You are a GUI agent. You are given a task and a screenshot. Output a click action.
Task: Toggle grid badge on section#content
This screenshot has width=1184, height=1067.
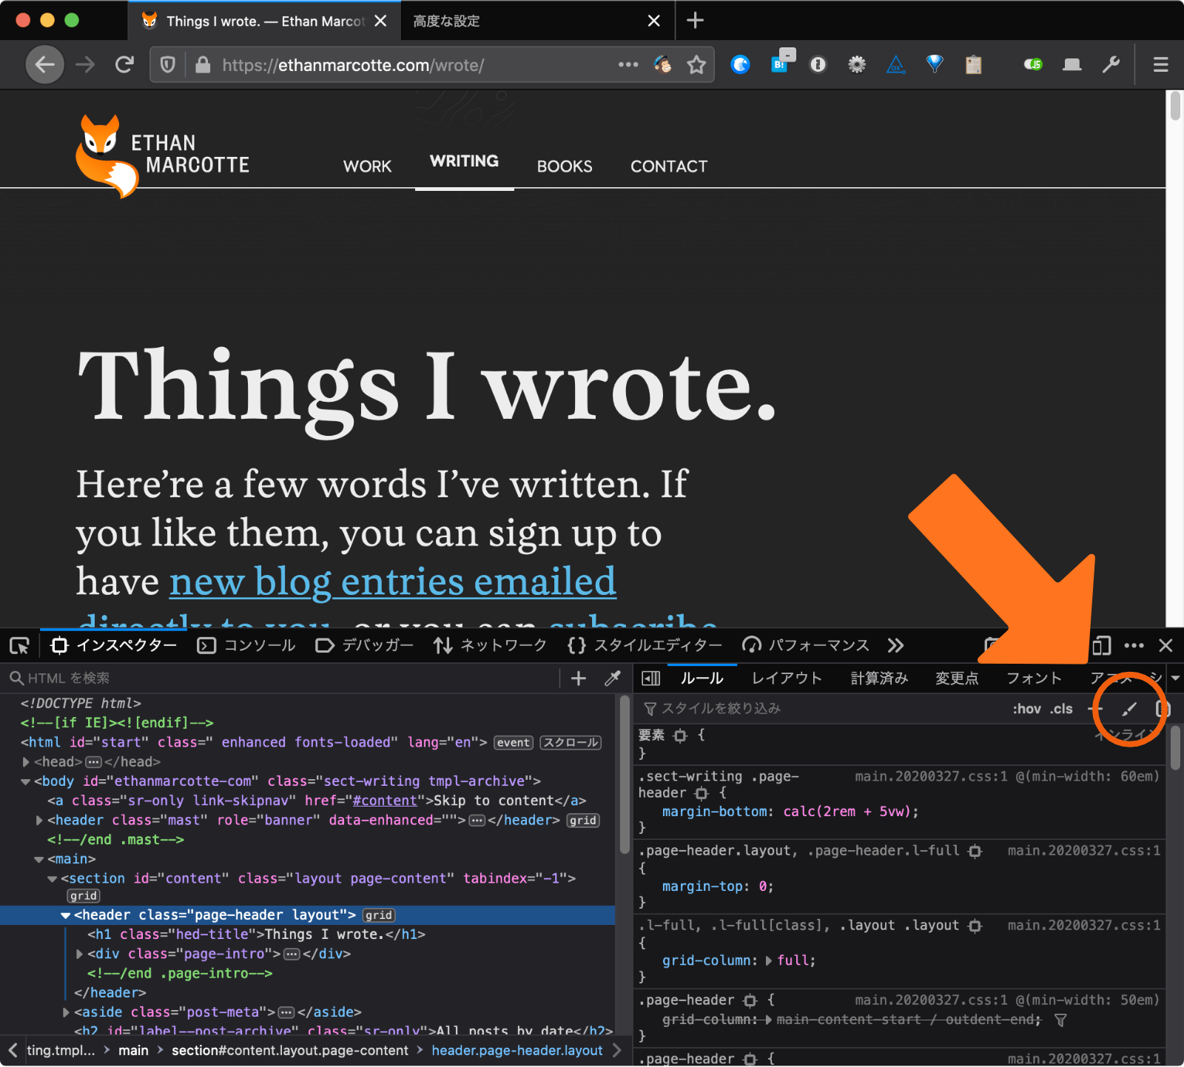84,896
